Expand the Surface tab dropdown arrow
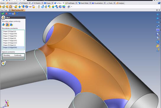Image resolution: width=161 pixels, height=108 pixels. 63,3
